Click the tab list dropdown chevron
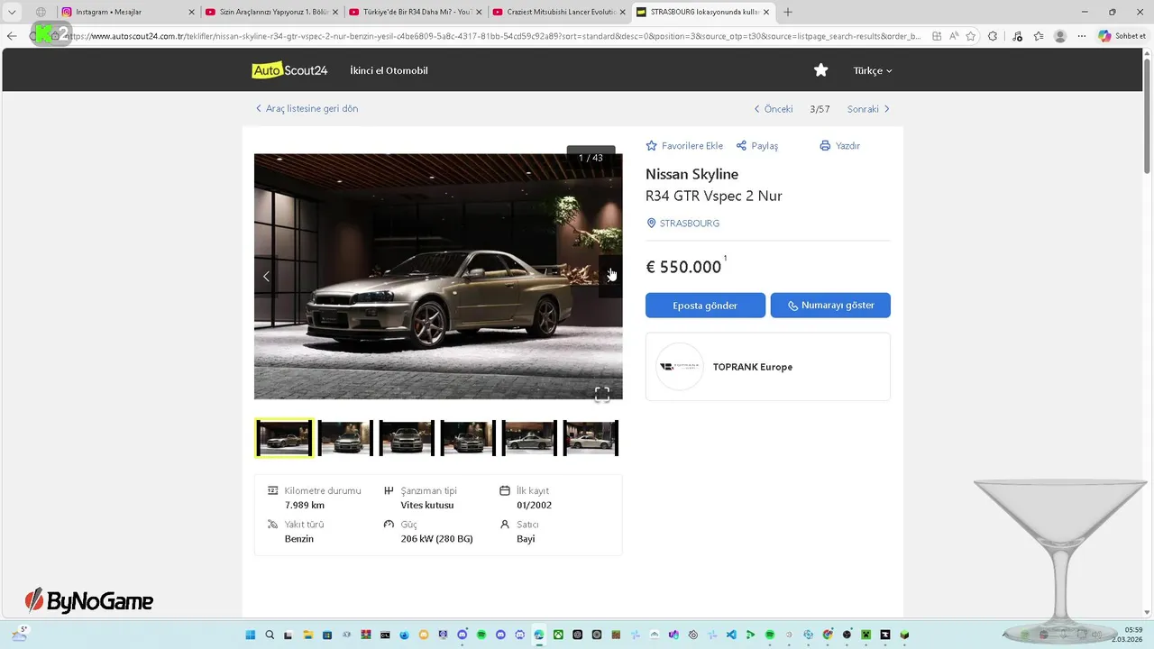1154x649 pixels. pyautogui.click(x=12, y=12)
